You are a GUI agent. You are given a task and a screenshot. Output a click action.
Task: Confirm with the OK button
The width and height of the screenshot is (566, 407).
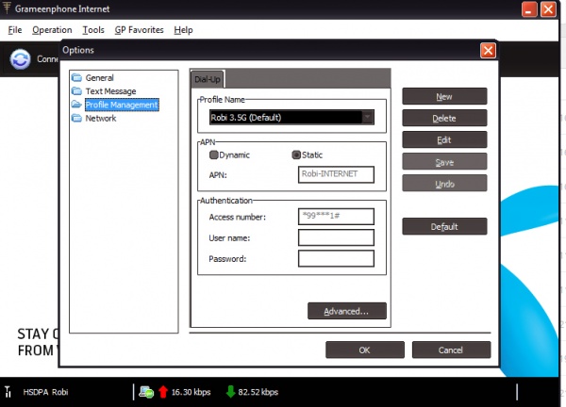364,350
